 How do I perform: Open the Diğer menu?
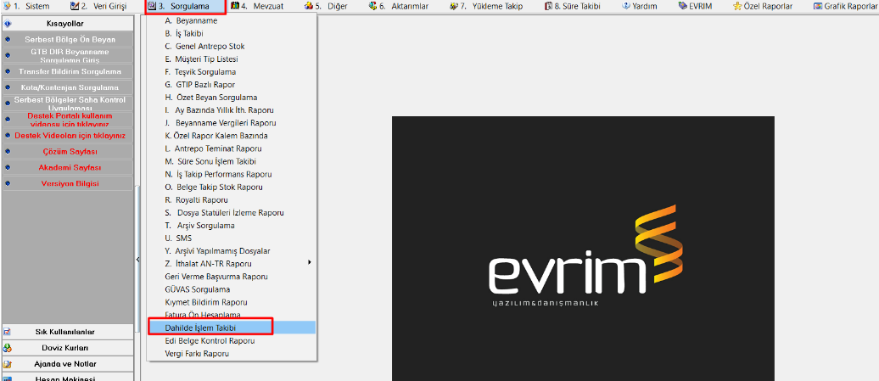(x=326, y=6)
